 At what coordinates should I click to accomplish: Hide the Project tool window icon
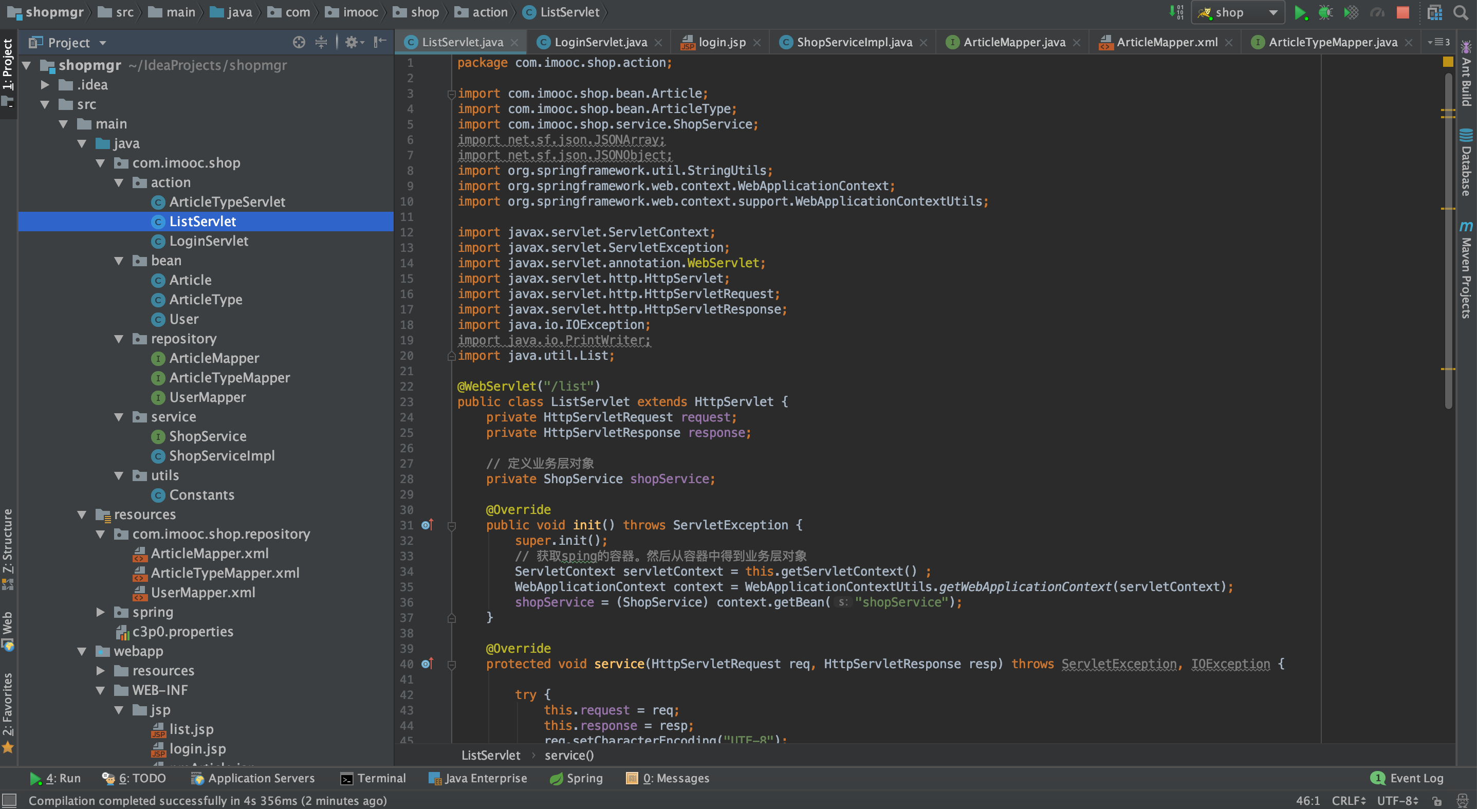[380, 43]
